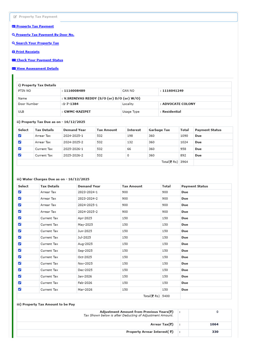Toggle water charge Aug-2025 checkbox
The image size is (259, 346).
20,244
